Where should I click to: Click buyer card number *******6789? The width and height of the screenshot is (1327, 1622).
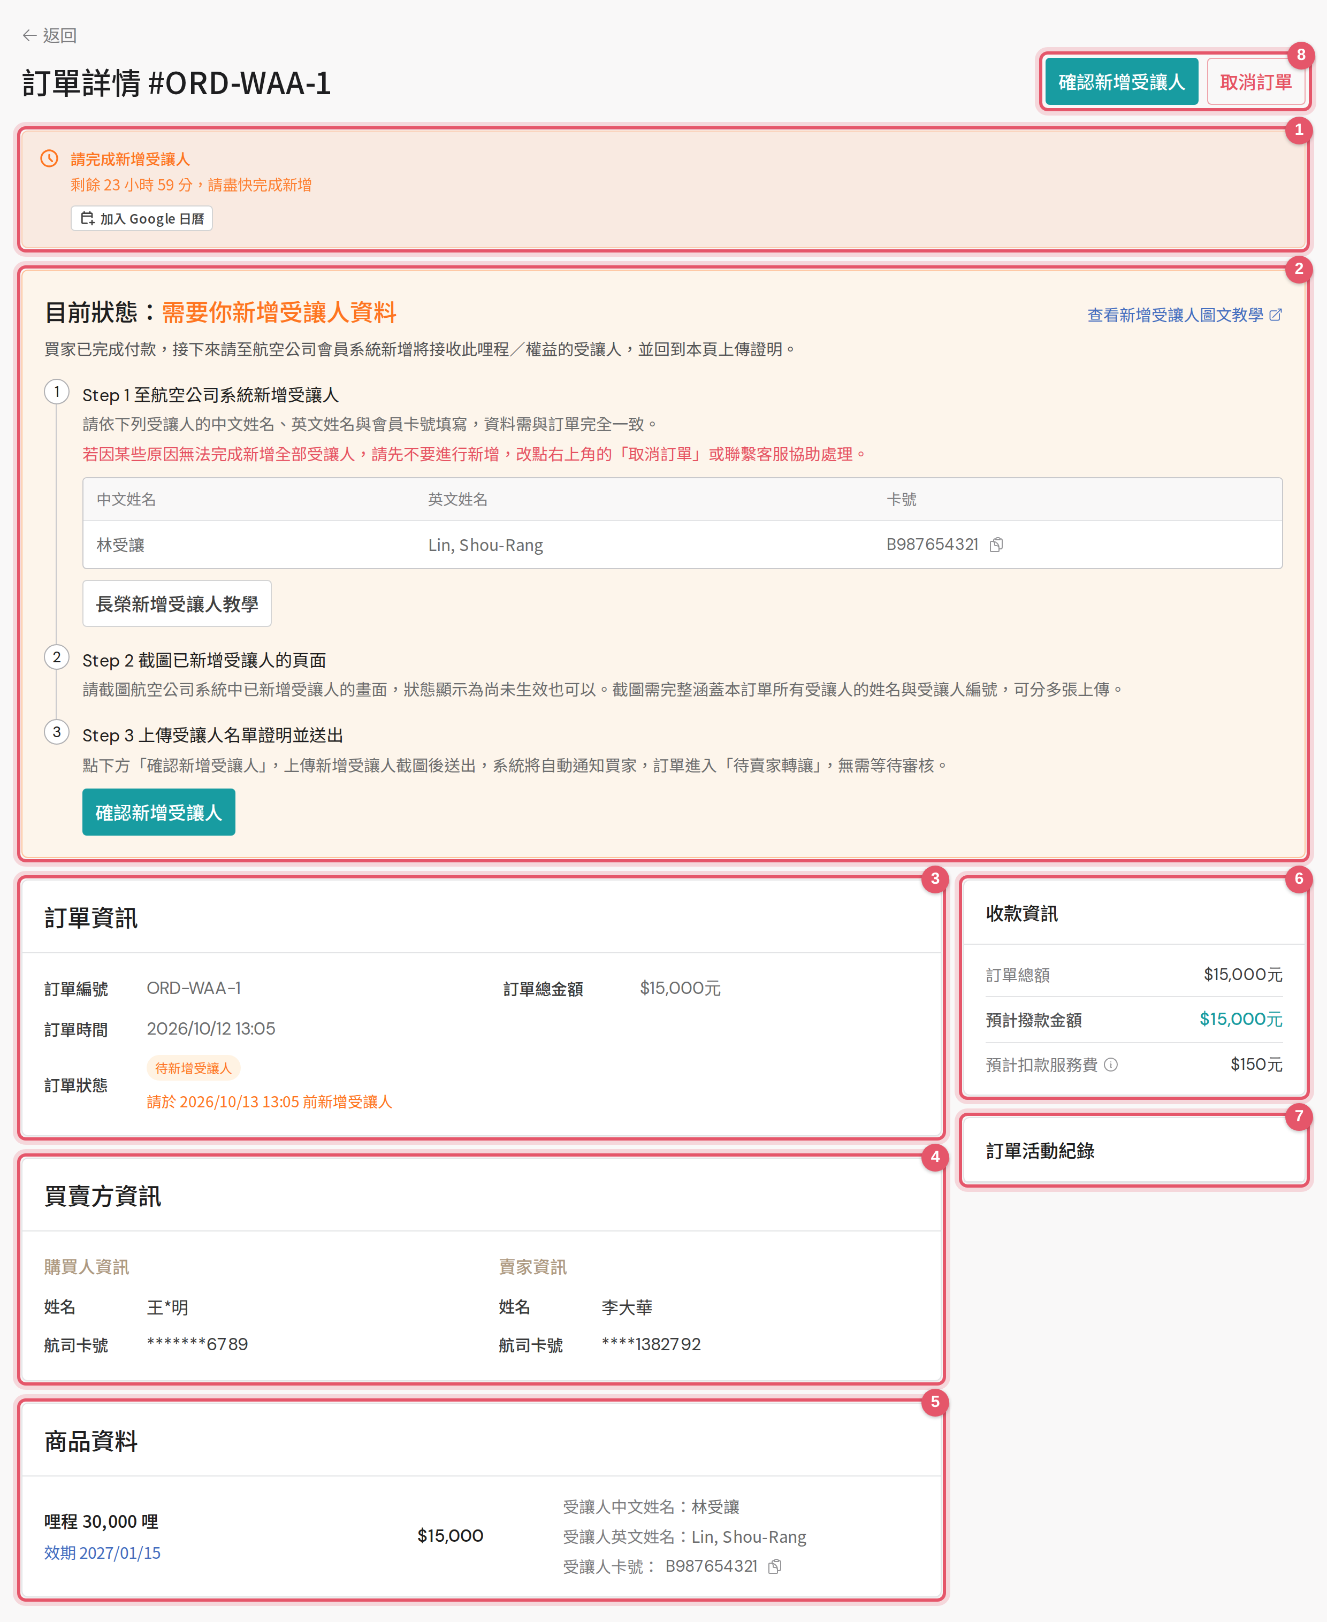click(x=197, y=1344)
